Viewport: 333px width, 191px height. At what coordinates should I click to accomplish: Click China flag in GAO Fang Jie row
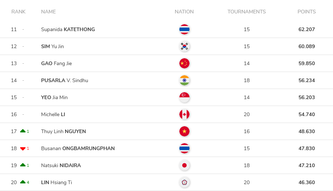pos(184,63)
